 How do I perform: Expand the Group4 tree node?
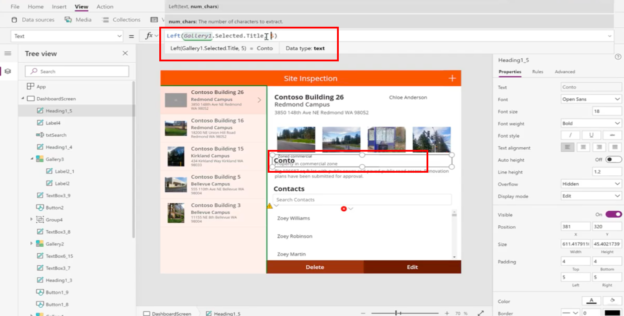[31, 219]
